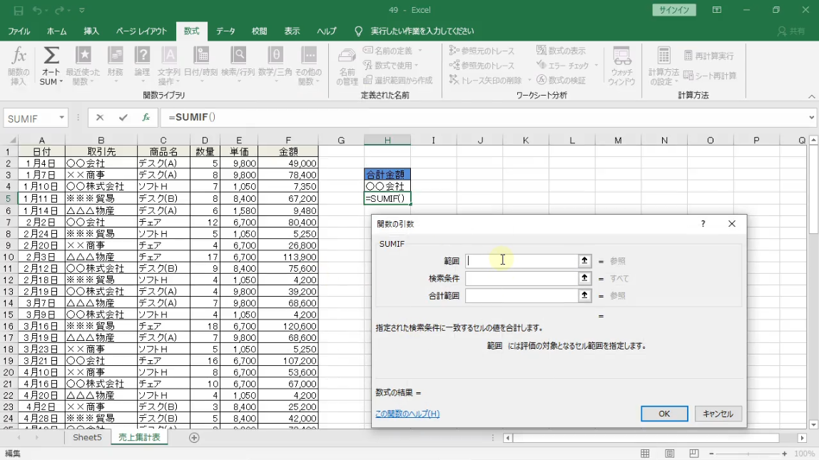819x460 pixels.
Task: Collapse dialog via 範囲 range selector button
Action: click(x=584, y=261)
